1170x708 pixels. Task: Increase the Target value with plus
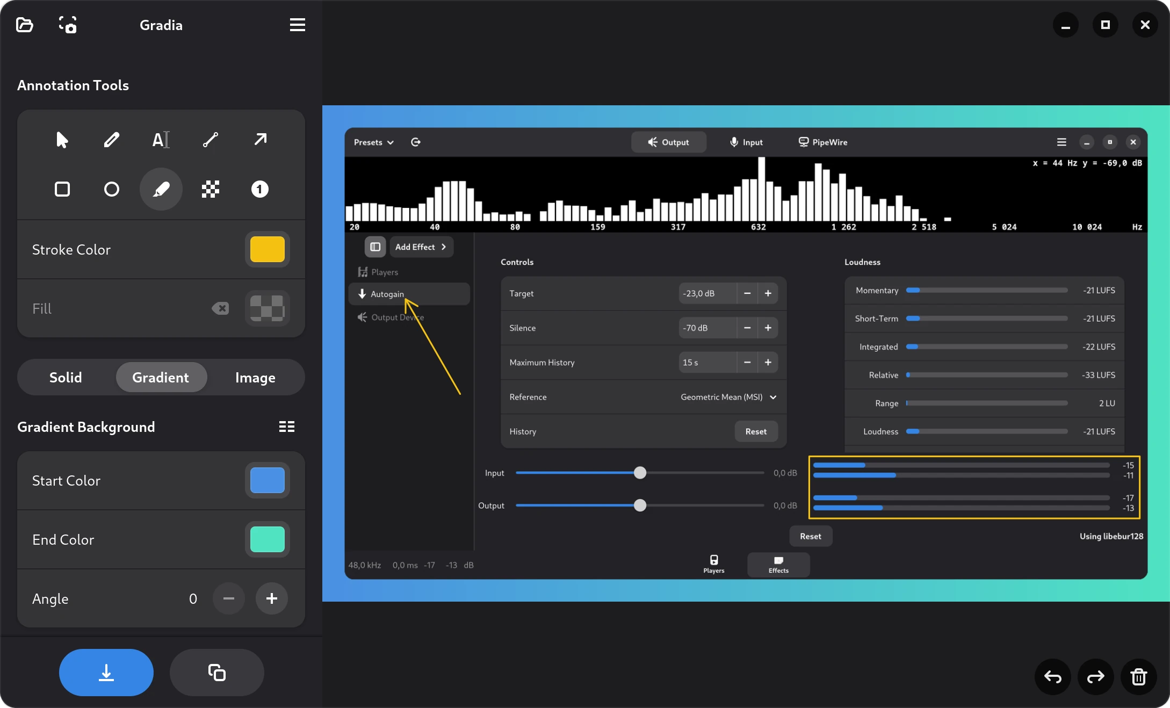point(768,293)
